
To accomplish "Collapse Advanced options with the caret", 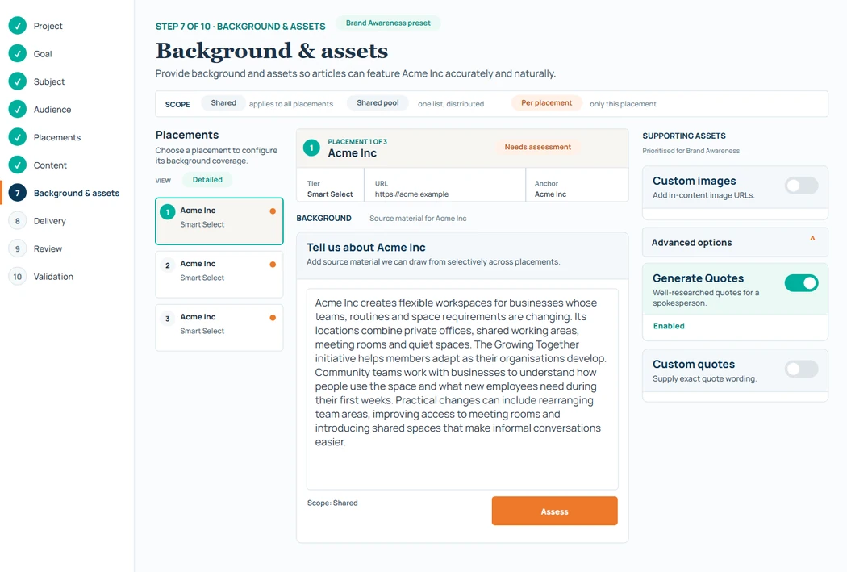I will (x=812, y=239).
